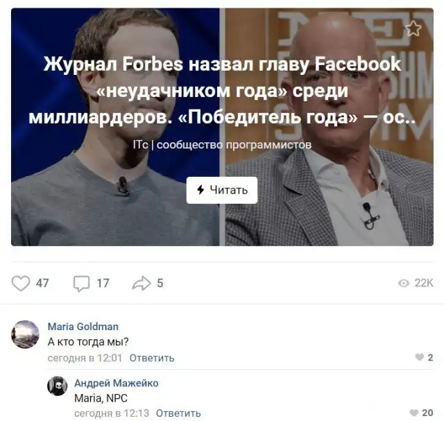Viewport: 444px width, 421px height.
Task: Click Maria Goldman's avatar picture
Action: (25, 334)
